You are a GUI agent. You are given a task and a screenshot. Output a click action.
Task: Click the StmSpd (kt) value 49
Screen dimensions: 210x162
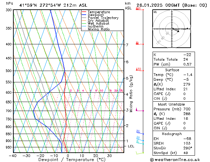tap(186, 153)
